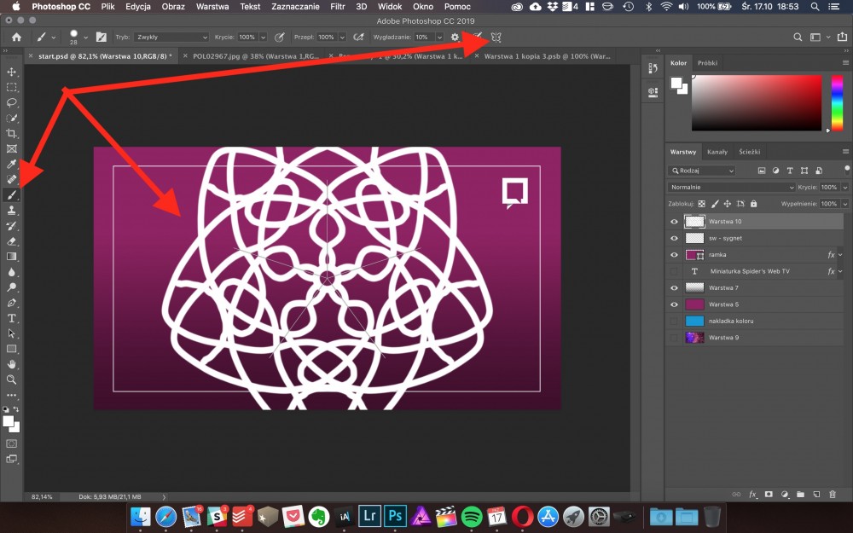The image size is (853, 533).
Task: Open the Wygładzanie smoothing dropdown arrow
Action: coord(439,37)
